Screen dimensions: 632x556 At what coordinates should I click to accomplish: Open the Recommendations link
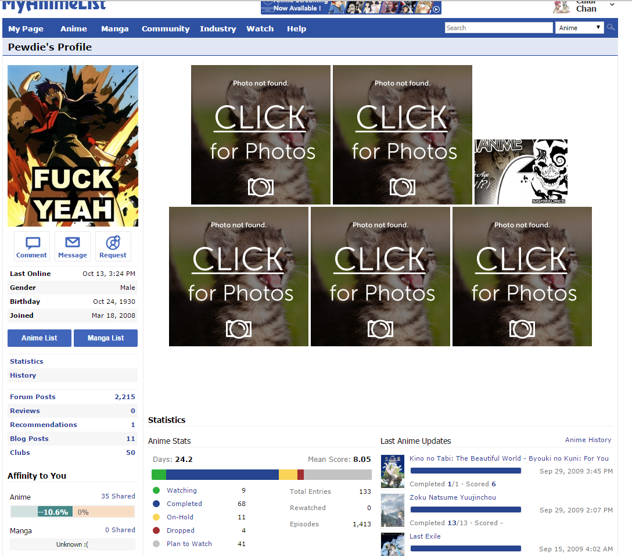[x=44, y=425]
